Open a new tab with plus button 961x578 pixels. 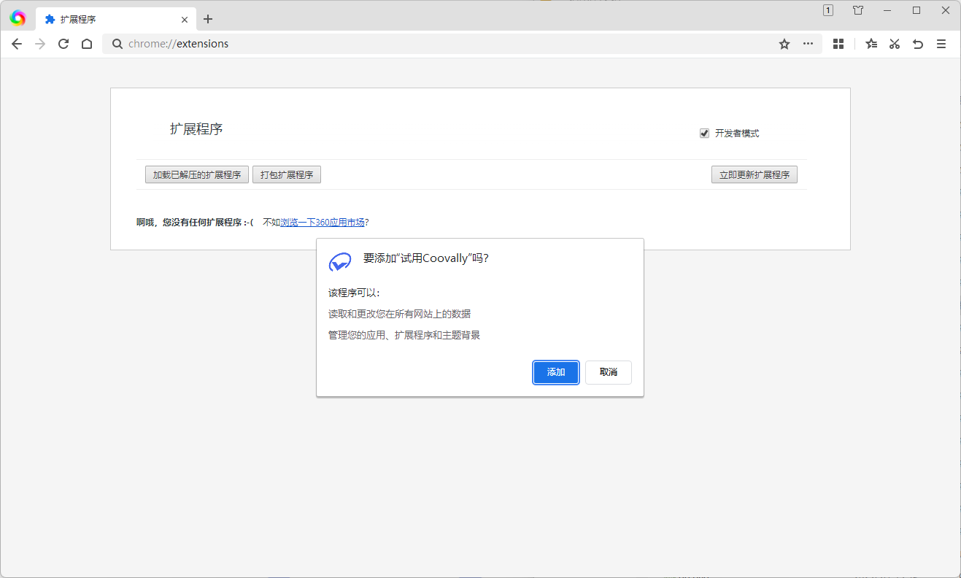coord(208,19)
